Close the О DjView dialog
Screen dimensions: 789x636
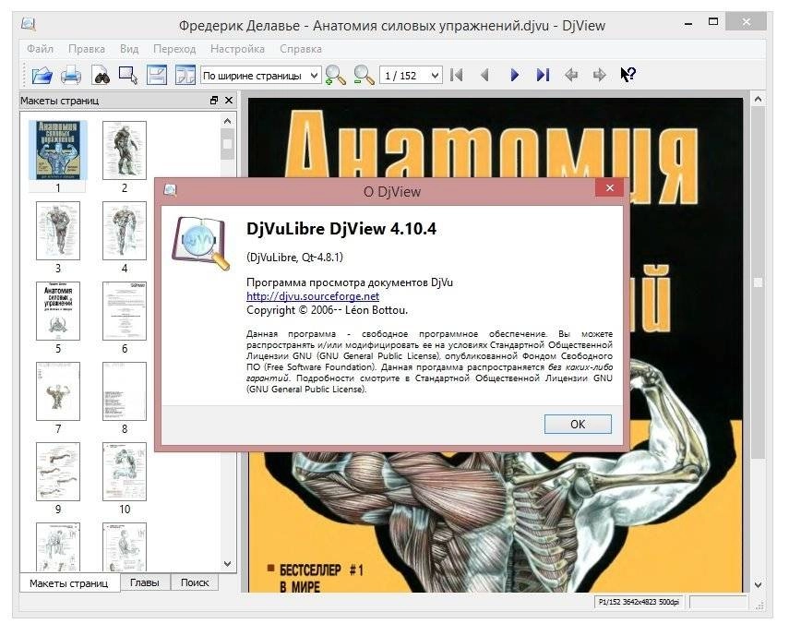[610, 187]
